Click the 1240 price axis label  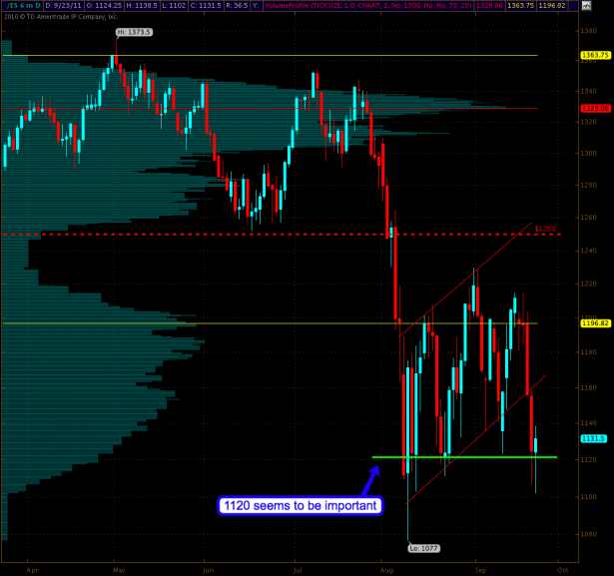589,251
